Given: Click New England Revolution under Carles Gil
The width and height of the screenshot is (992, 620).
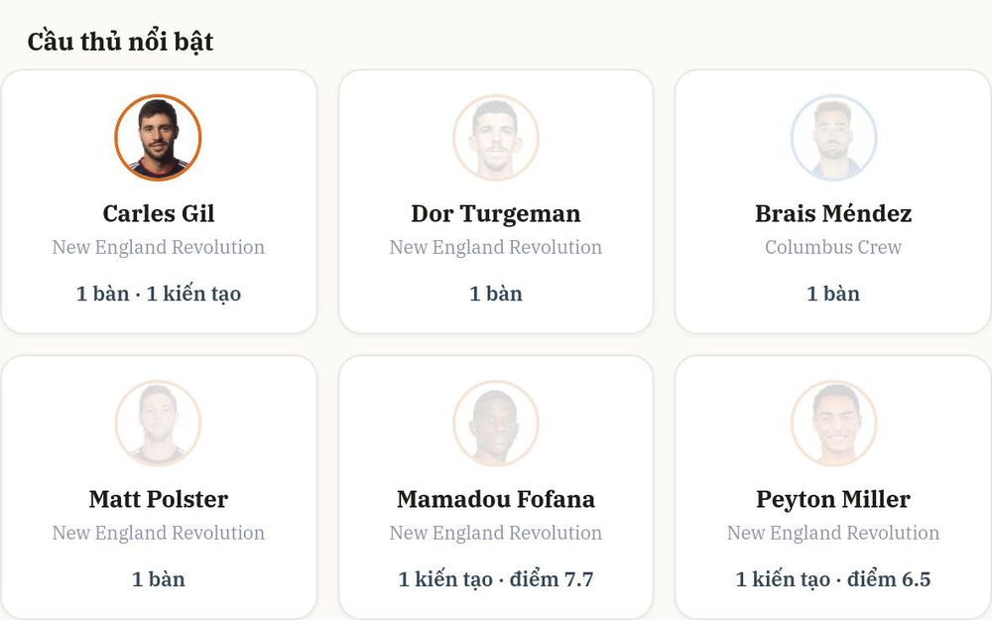Looking at the screenshot, I should click(158, 247).
